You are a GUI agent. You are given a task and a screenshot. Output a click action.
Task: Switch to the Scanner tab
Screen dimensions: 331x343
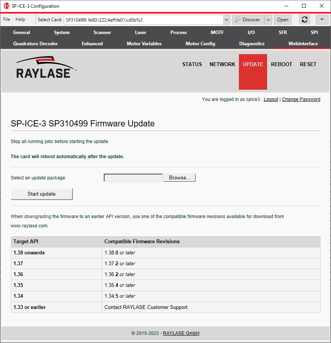coord(102,32)
